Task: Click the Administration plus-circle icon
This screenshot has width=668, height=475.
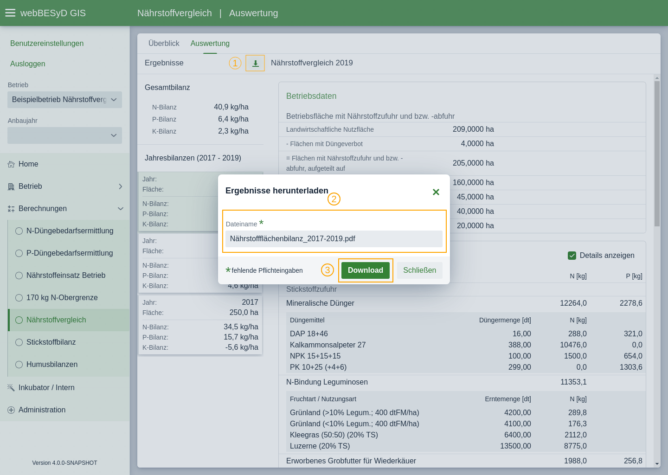Action: 11,410
